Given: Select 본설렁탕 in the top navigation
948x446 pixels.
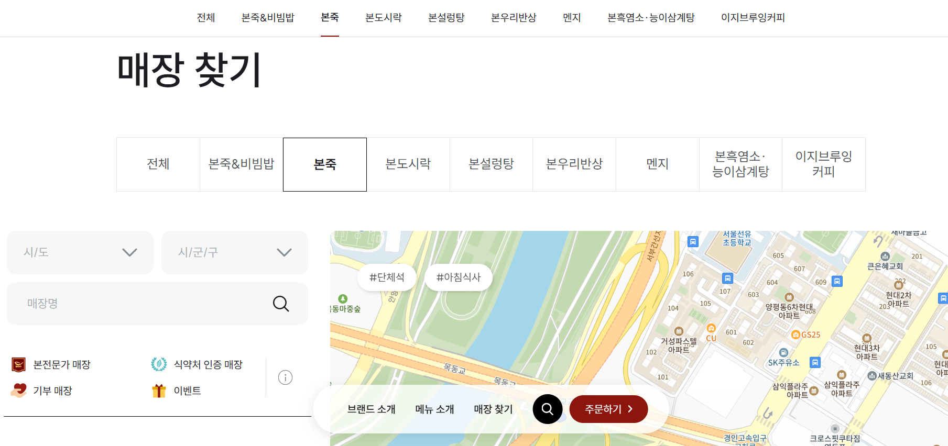Looking at the screenshot, I should (x=446, y=18).
